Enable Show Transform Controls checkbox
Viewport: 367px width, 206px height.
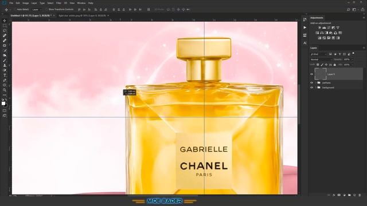(46, 10)
